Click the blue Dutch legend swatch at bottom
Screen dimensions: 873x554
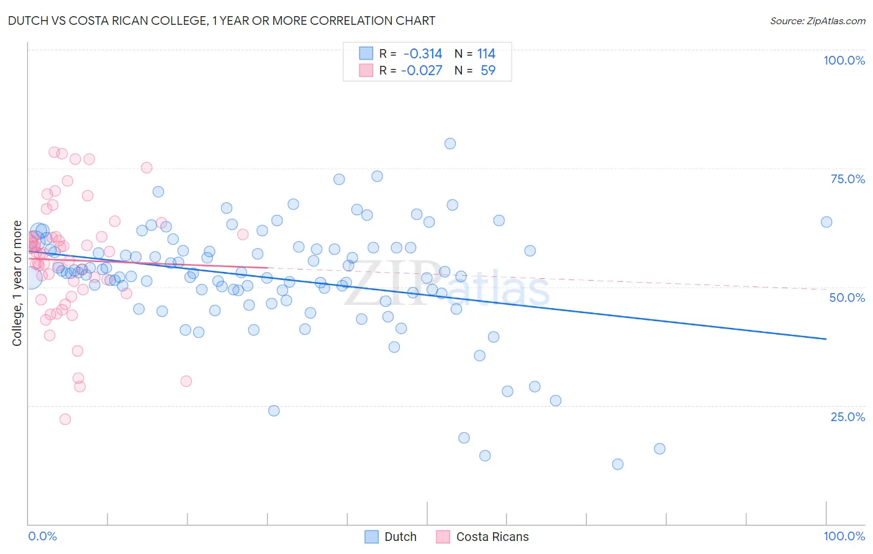pos(371,537)
